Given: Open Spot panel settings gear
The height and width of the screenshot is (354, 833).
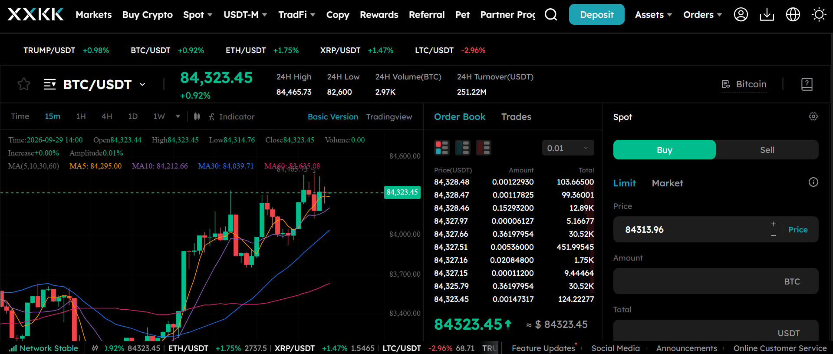Looking at the screenshot, I should (x=813, y=116).
